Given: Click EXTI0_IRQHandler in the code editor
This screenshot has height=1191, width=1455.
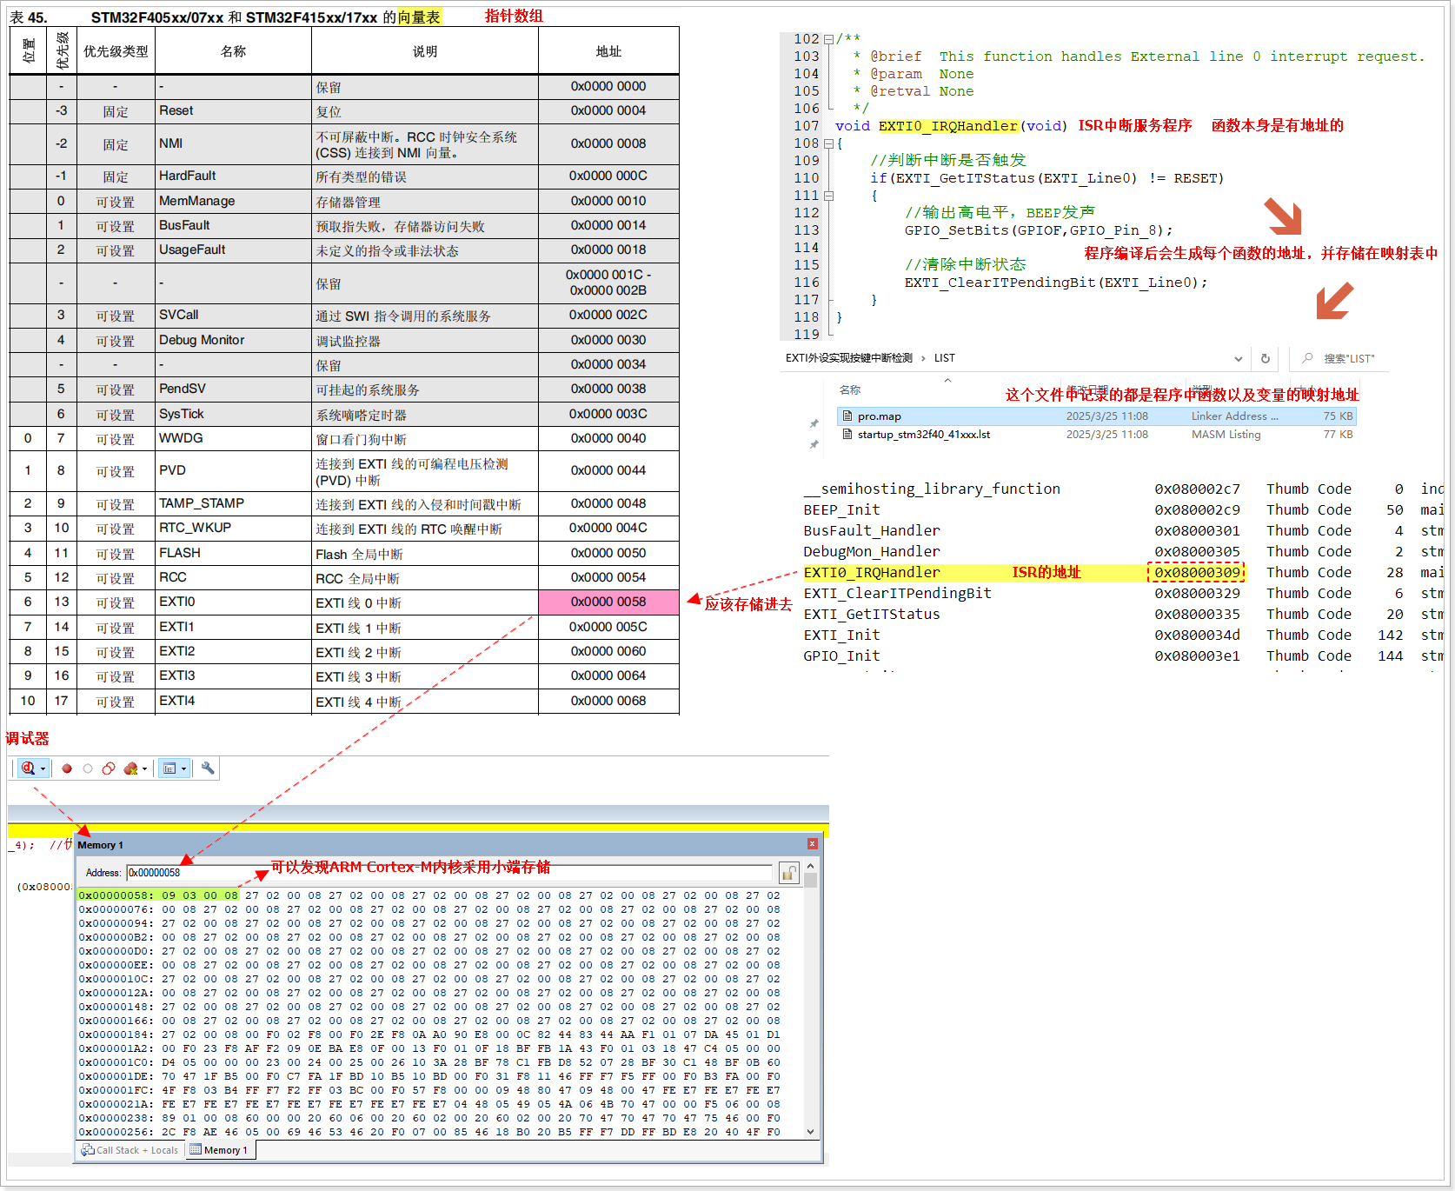Looking at the screenshot, I should click(947, 126).
